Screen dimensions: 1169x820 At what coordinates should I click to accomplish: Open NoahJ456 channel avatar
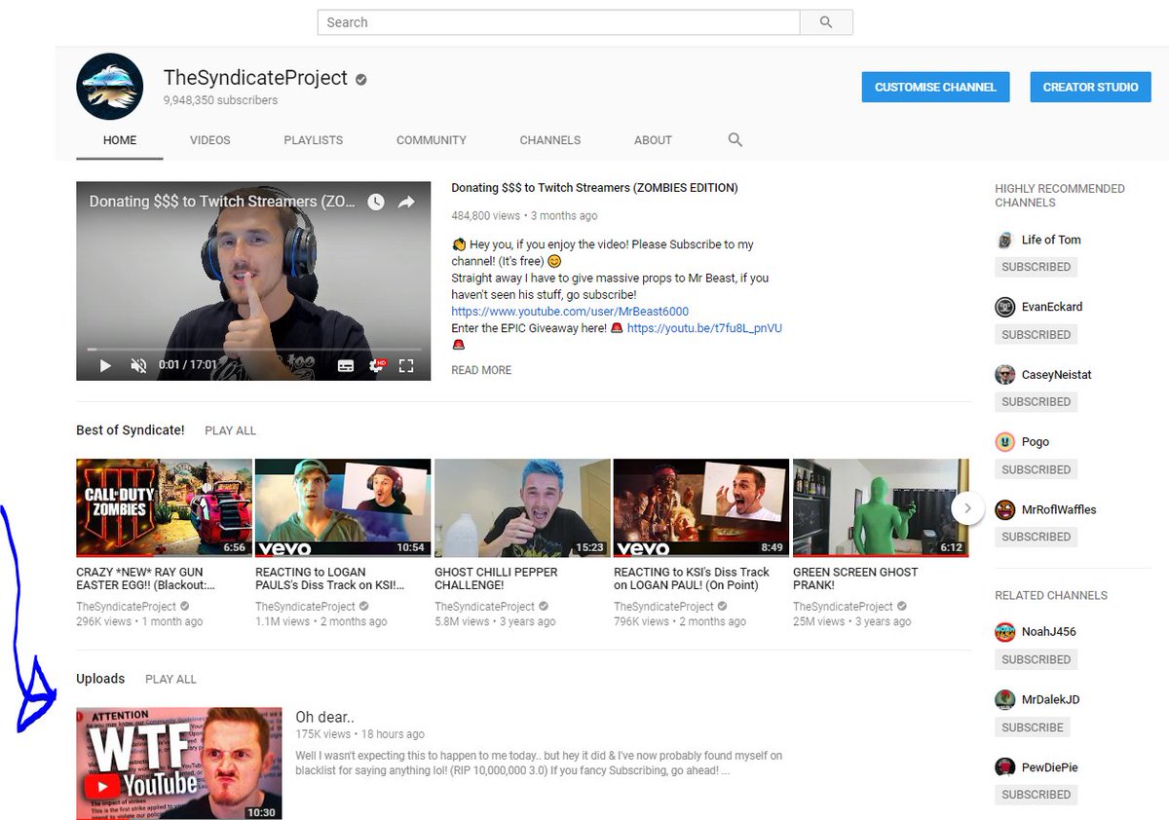1004,632
